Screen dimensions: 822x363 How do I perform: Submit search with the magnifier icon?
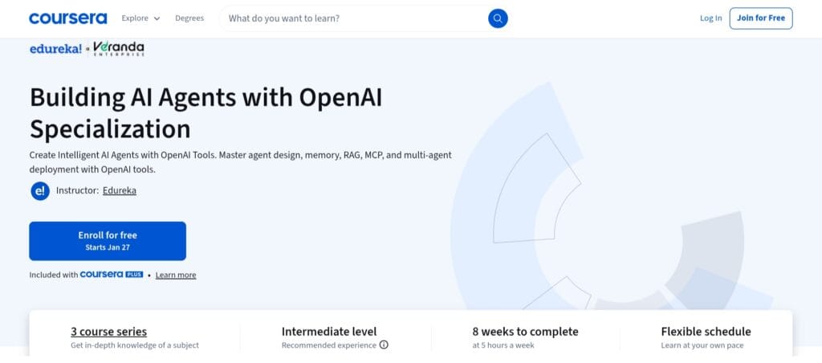click(x=498, y=18)
